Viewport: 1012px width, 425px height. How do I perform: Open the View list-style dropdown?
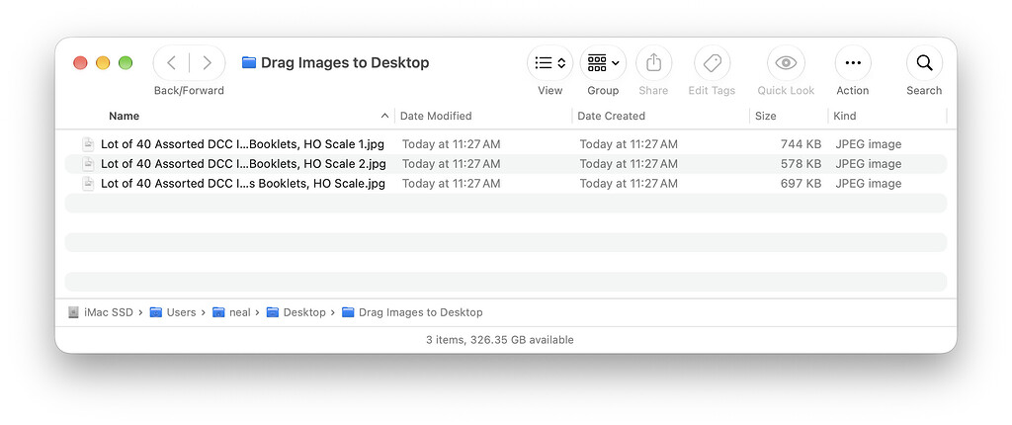tap(549, 62)
